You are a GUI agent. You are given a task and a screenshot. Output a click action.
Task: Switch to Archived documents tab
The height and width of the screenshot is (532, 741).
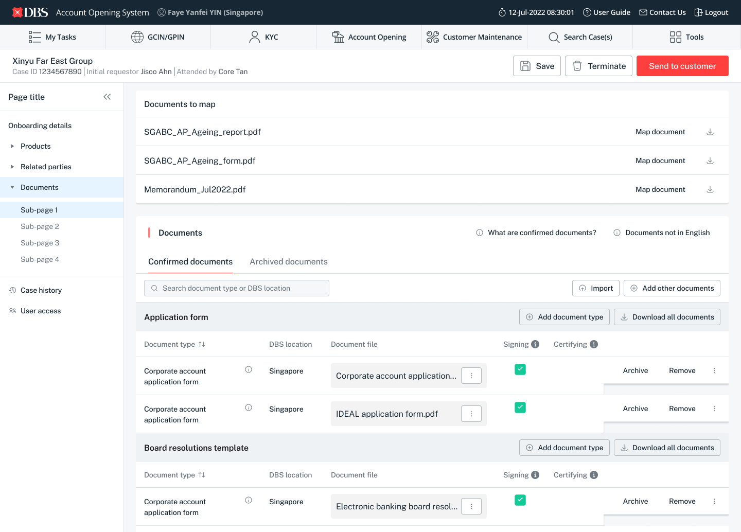point(289,261)
